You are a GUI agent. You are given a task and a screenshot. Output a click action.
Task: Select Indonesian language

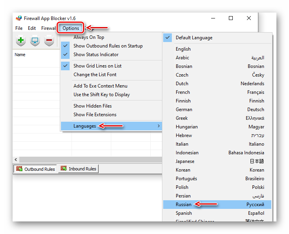(x=217, y=153)
